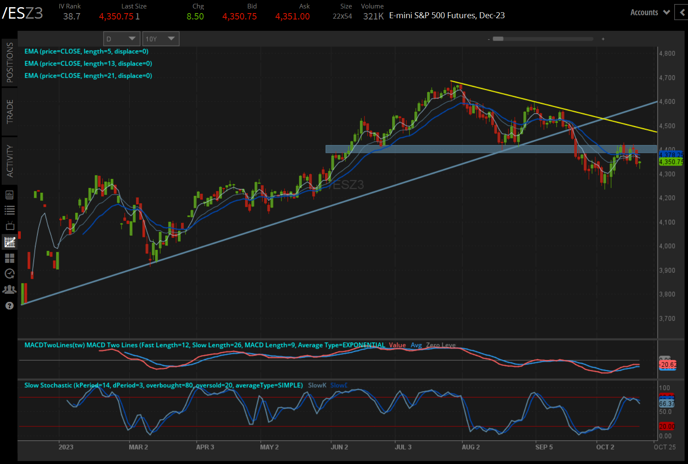Screen dimensions: 688x464
Task: Collapse panel with the left chevron button
Action: [x=682, y=12]
